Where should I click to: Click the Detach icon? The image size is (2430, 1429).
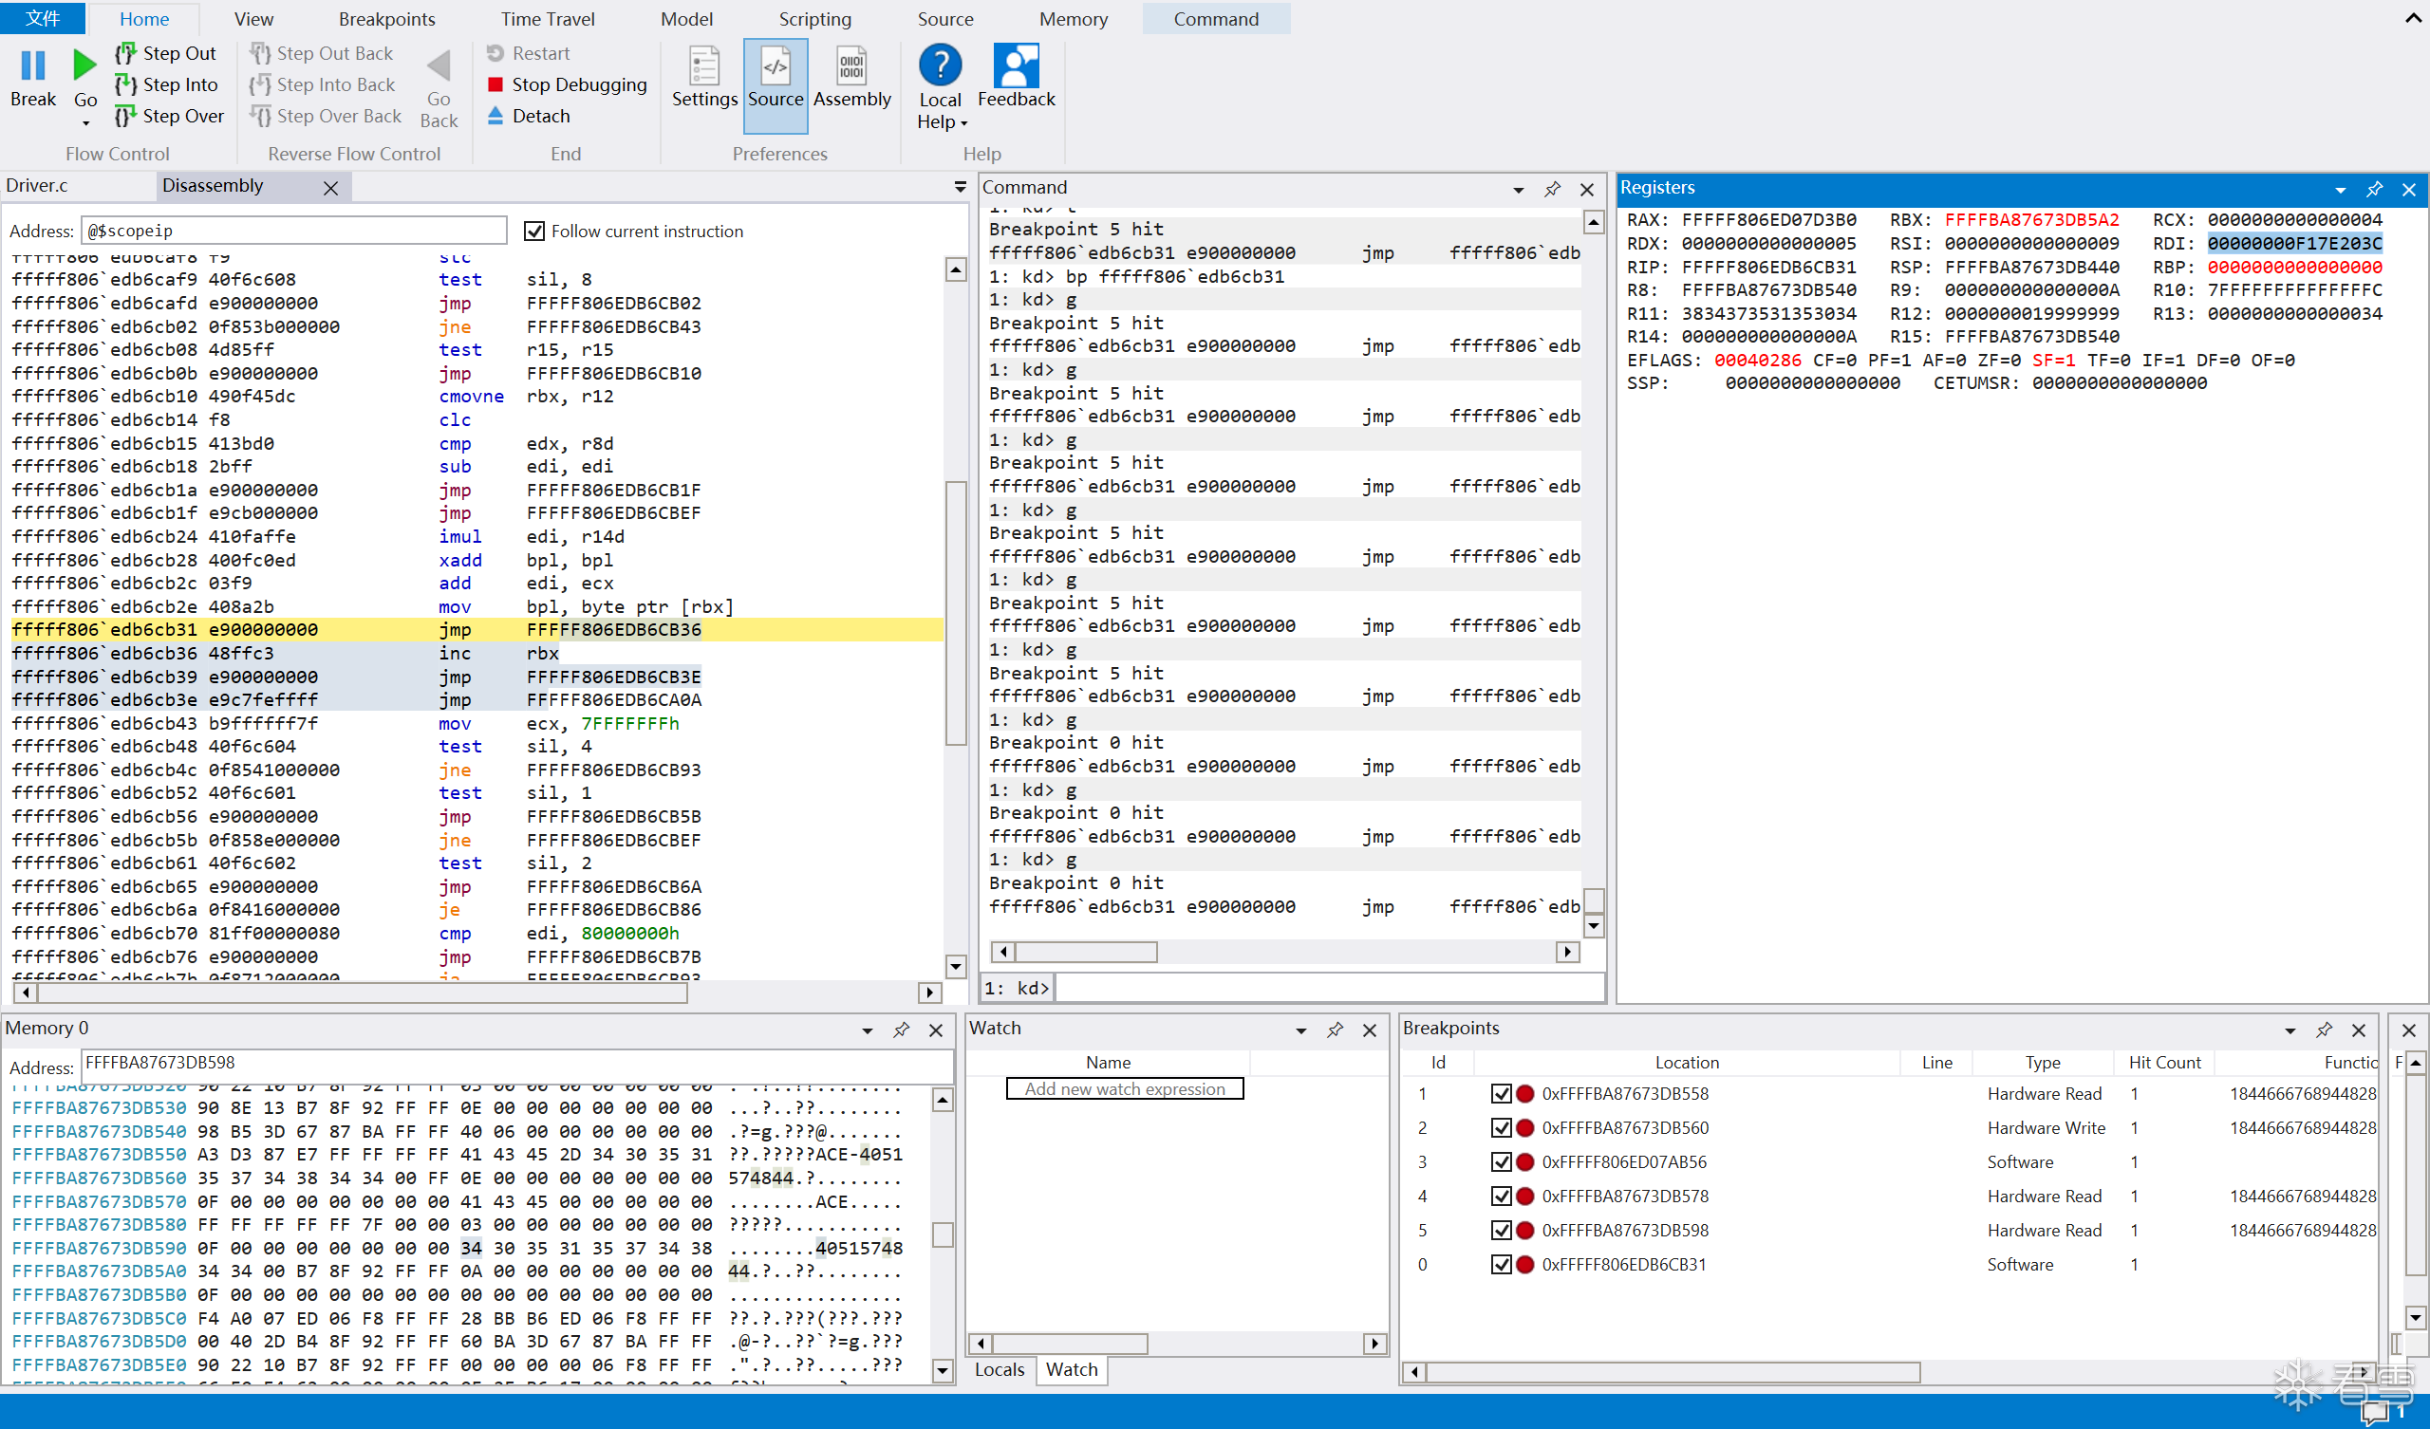tap(495, 116)
